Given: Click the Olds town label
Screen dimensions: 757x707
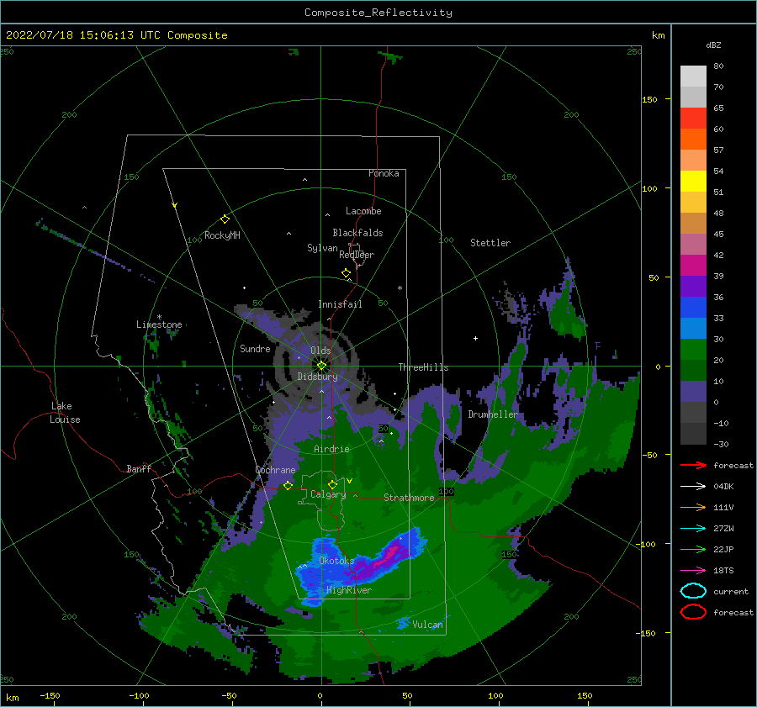Looking at the screenshot, I should click(x=320, y=351).
